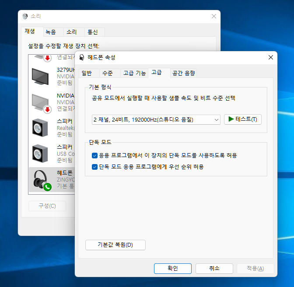
Task: Click the 기본 형식 group label
Action: click(x=100, y=87)
